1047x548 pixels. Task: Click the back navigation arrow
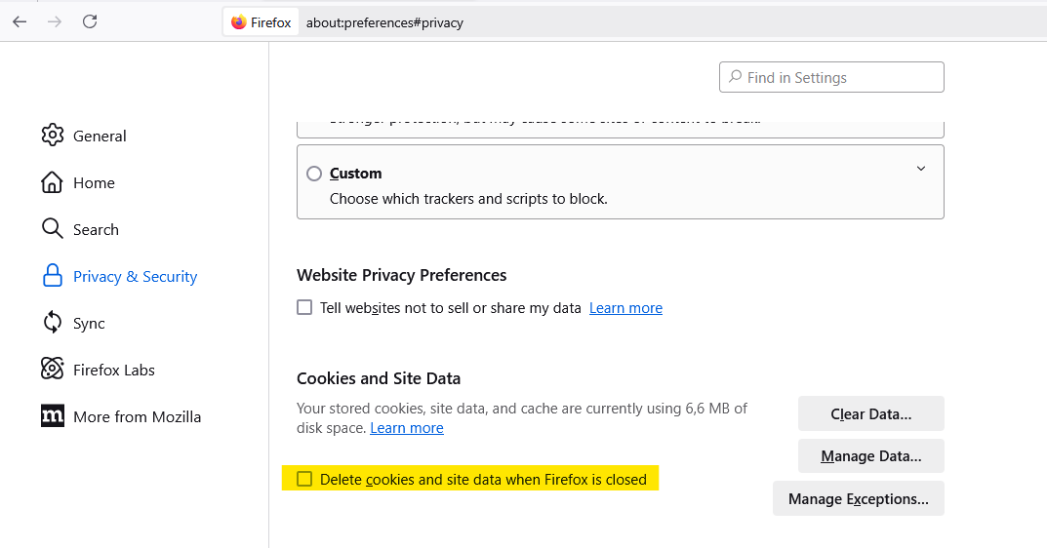click(x=20, y=21)
